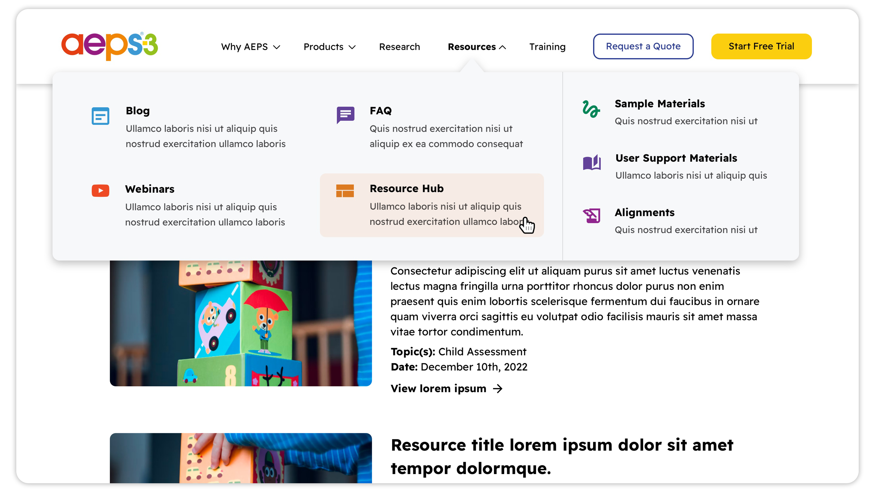Click the blue Blog icon
Image resolution: width=875 pixels, height=492 pixels.
(x=101, y=116)
